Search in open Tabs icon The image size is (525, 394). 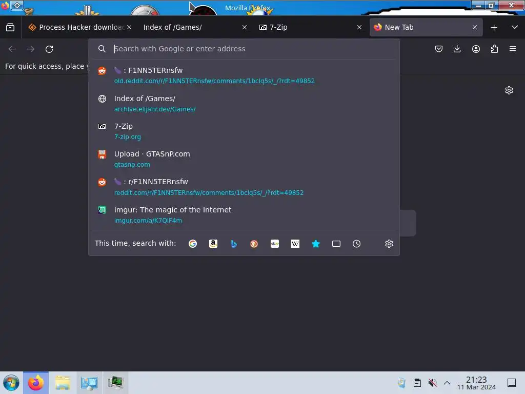pos(336,244)
